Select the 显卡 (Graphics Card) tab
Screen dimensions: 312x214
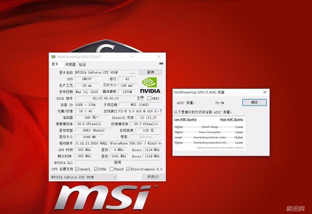click(55, 64)
